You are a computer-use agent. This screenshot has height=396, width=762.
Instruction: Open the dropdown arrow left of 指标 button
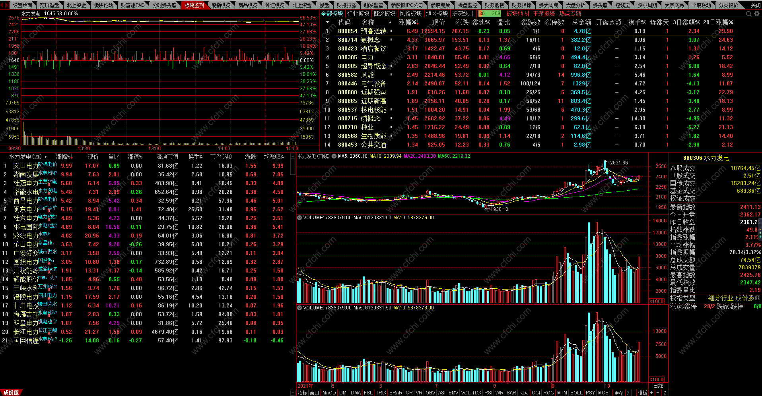click(293, 393)
